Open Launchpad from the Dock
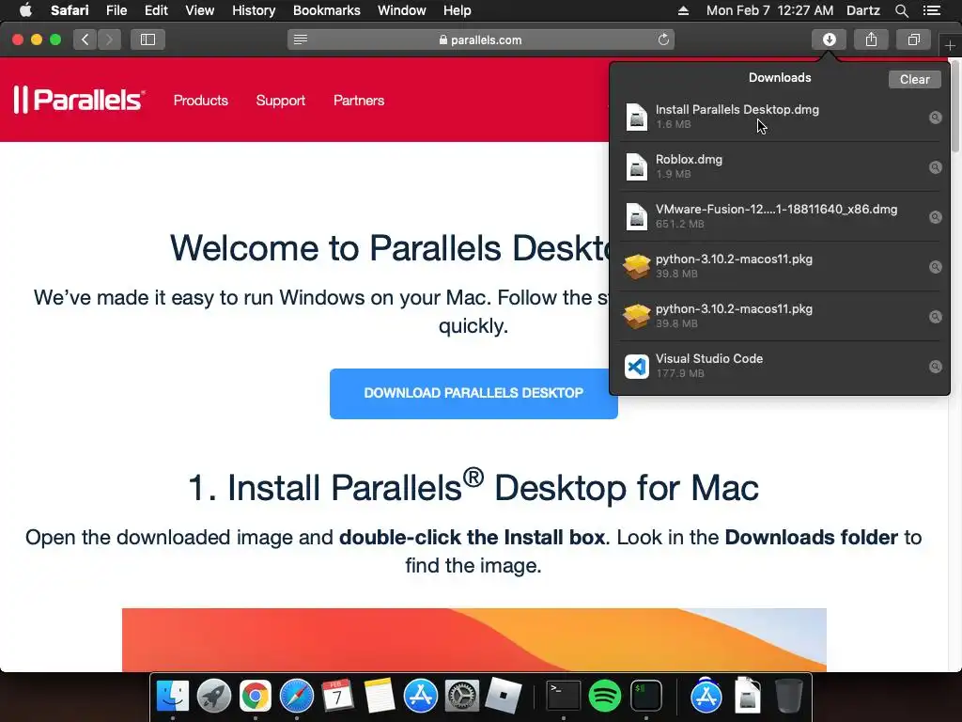Screen dimensions: 962x722 213,697
